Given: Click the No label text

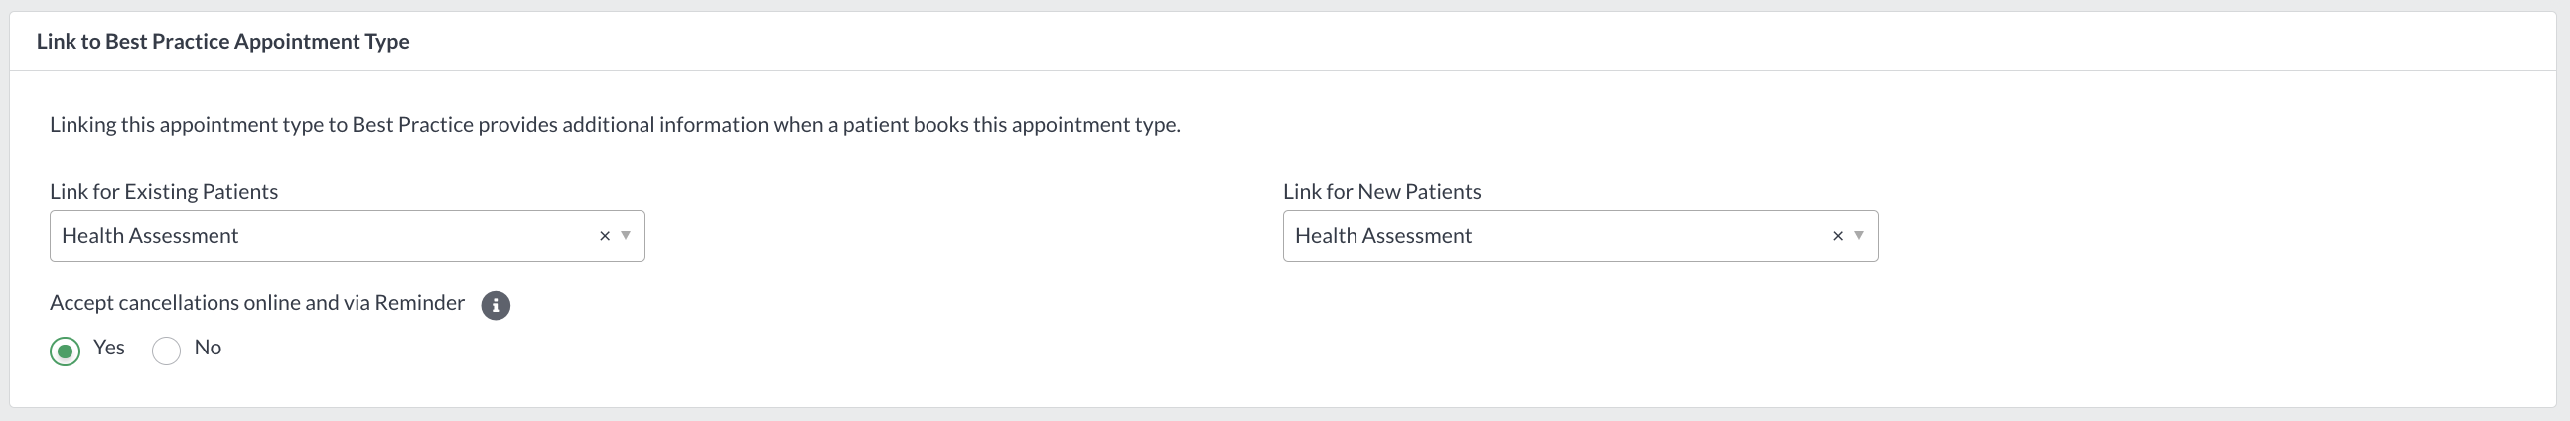Looking at the screenshot, I should [208, 348].
